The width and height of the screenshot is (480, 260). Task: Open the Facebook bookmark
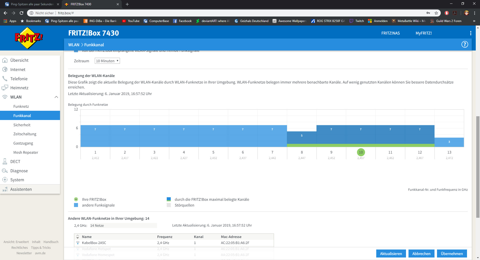click(x=182, y=21)
